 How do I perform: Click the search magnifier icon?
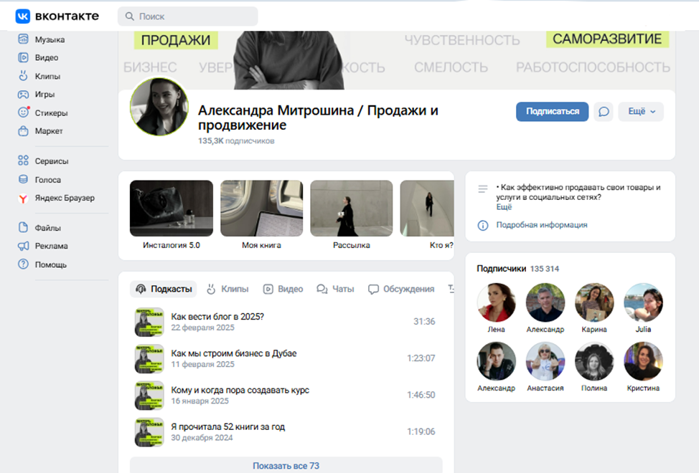pos(130,16)
